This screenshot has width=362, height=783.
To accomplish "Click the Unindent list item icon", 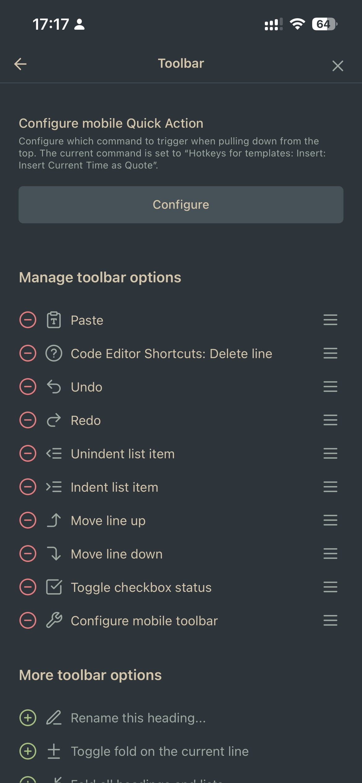I will pos(54,453).
